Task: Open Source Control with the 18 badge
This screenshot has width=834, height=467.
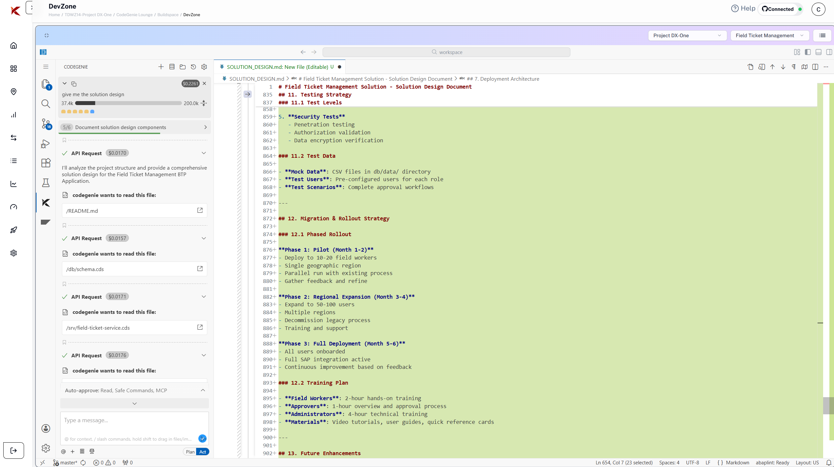Action: 46,124
